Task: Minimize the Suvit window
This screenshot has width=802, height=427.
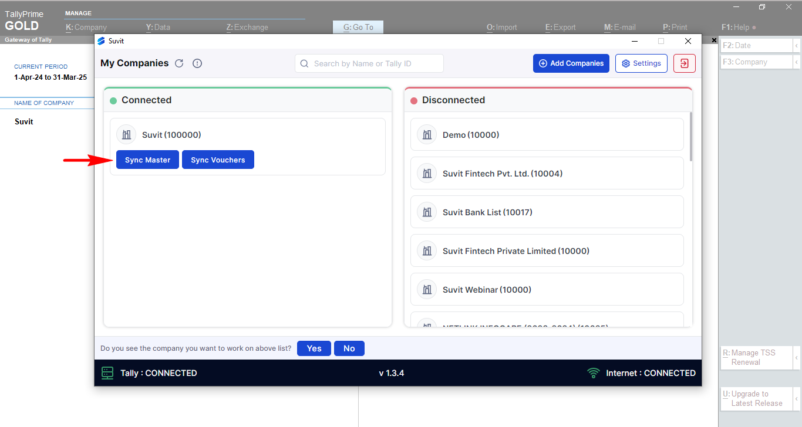Action: point(634,41)
